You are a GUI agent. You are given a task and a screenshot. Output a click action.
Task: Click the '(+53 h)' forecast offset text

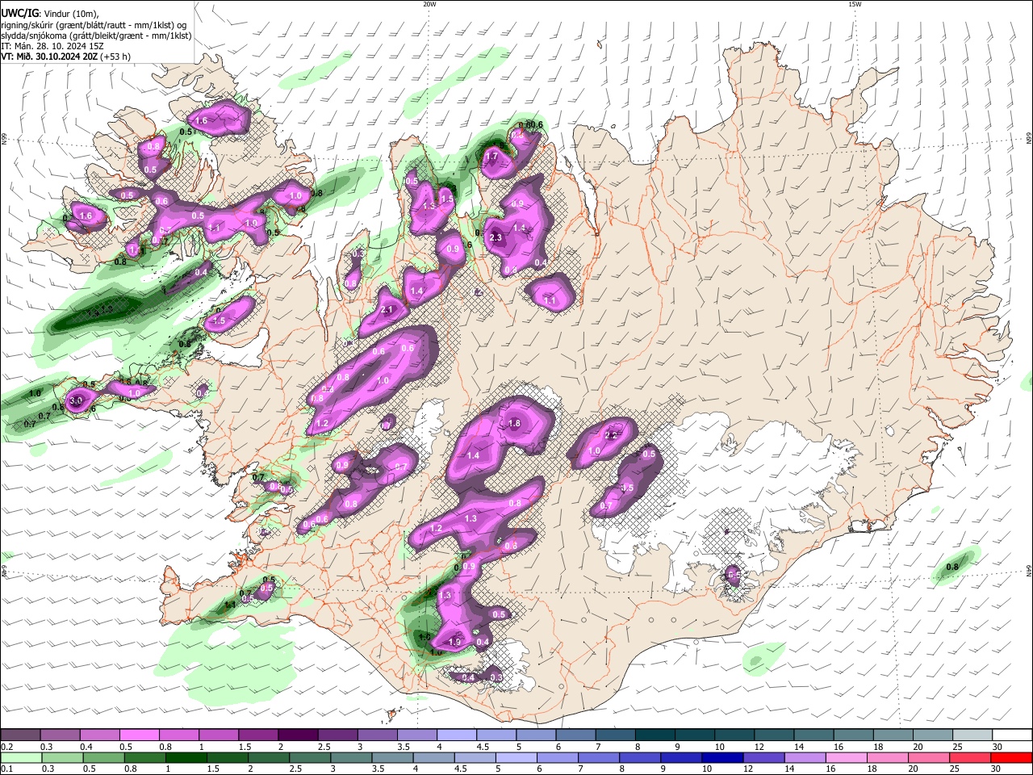116,57
